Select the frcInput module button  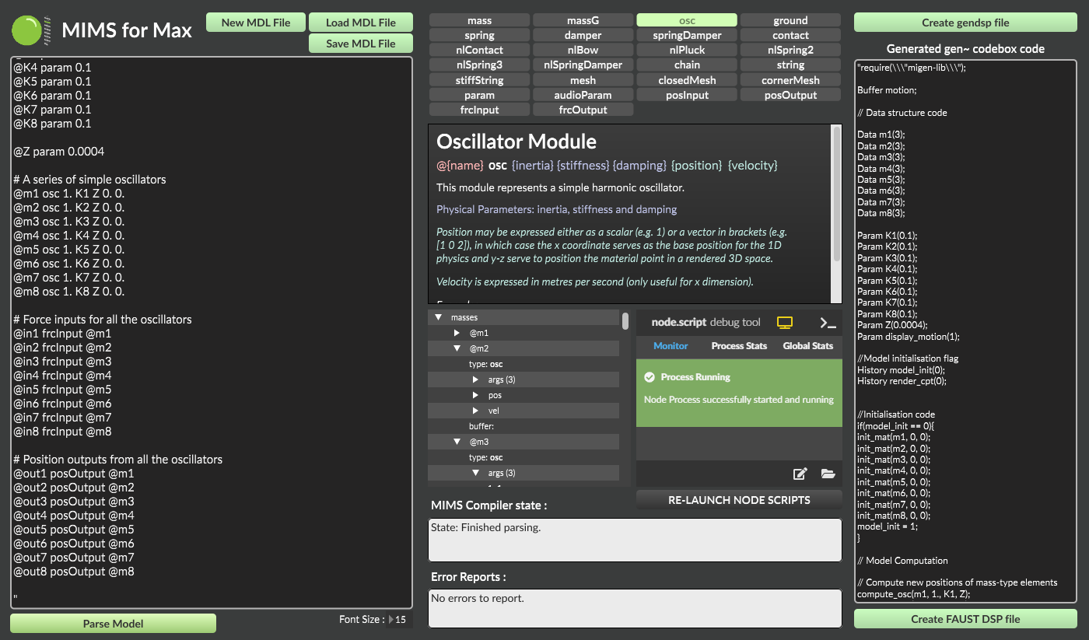click(479, 110)
